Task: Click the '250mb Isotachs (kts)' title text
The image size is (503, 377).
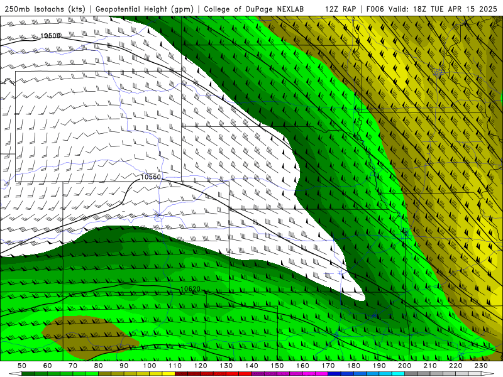Action: (x=45, y=9)
